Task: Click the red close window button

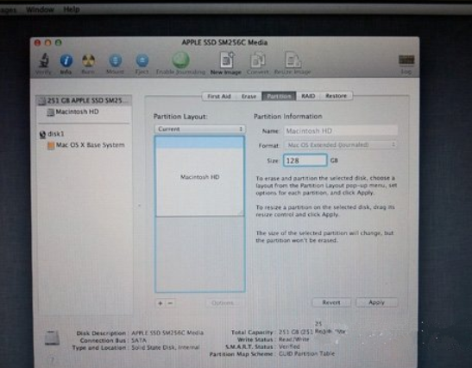Action: point(37,43)
